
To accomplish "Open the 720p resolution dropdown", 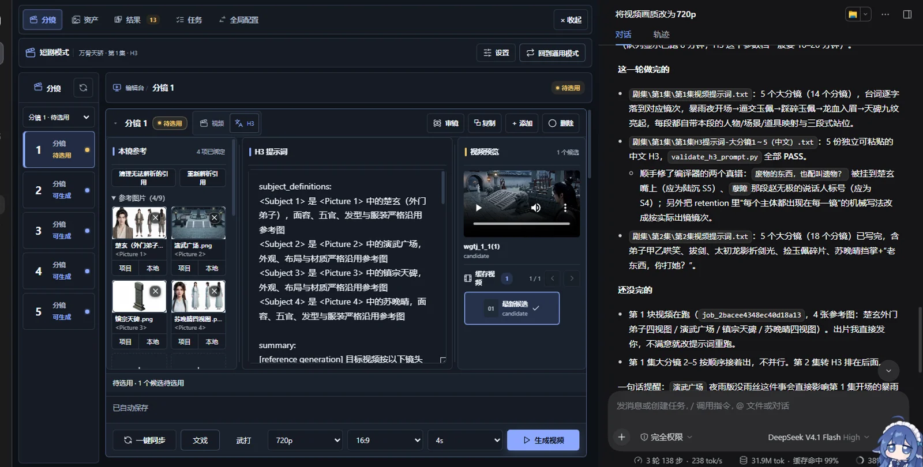I will coord(305,440).
